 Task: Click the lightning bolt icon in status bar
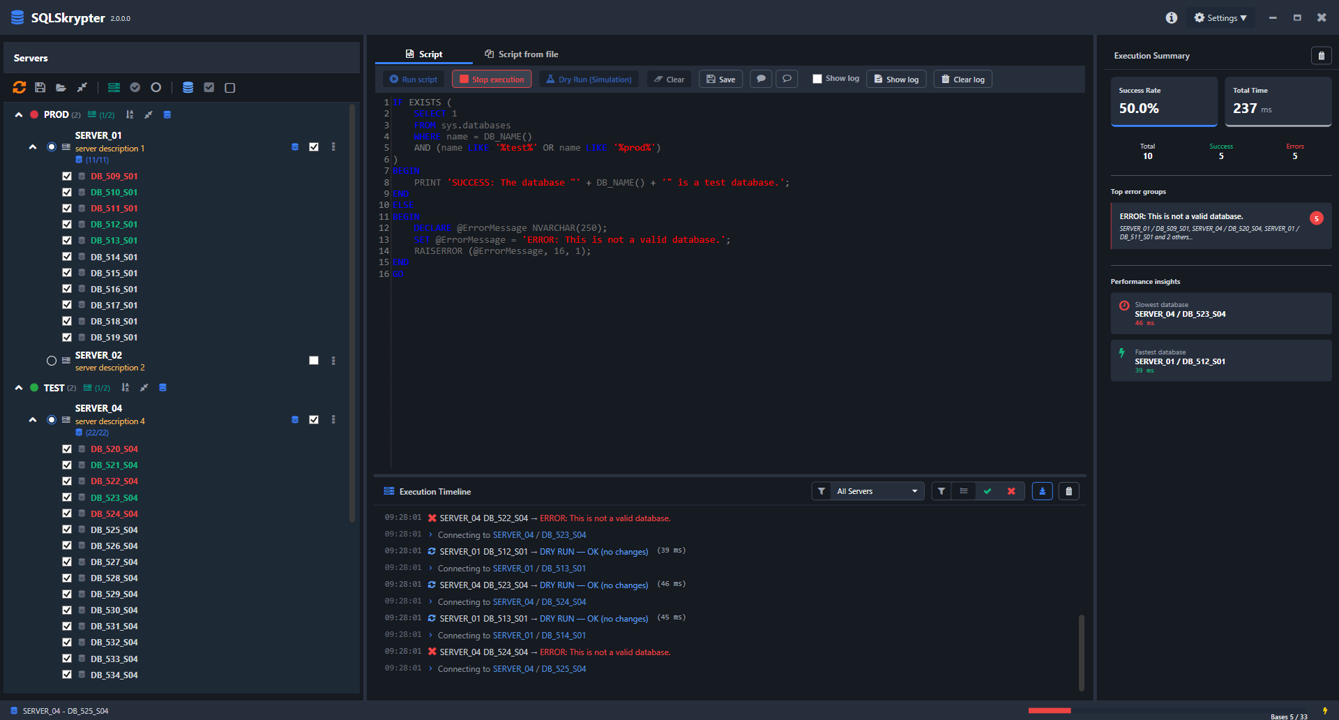click(x=1325, y=711)
